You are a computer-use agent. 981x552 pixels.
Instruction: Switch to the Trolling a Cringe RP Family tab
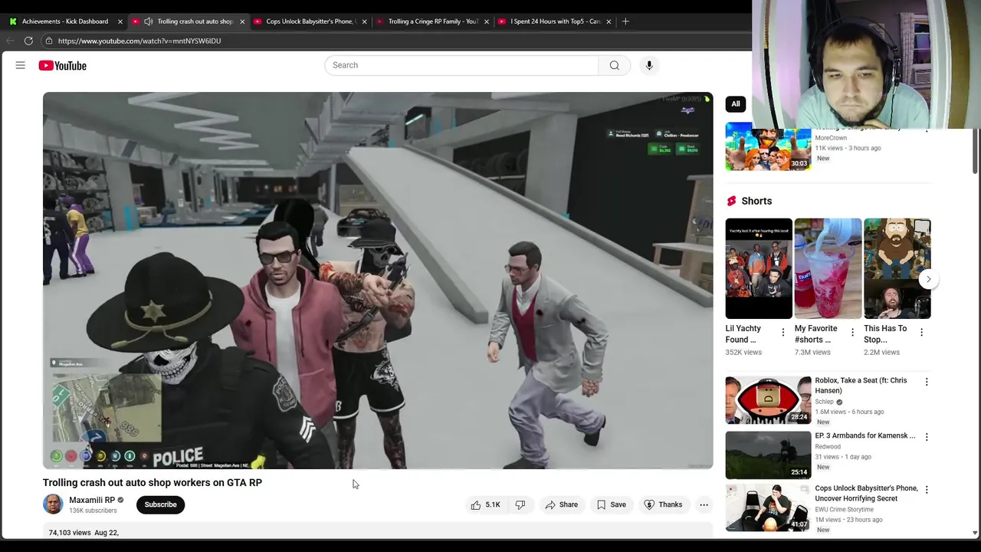[x=432, y=21]
